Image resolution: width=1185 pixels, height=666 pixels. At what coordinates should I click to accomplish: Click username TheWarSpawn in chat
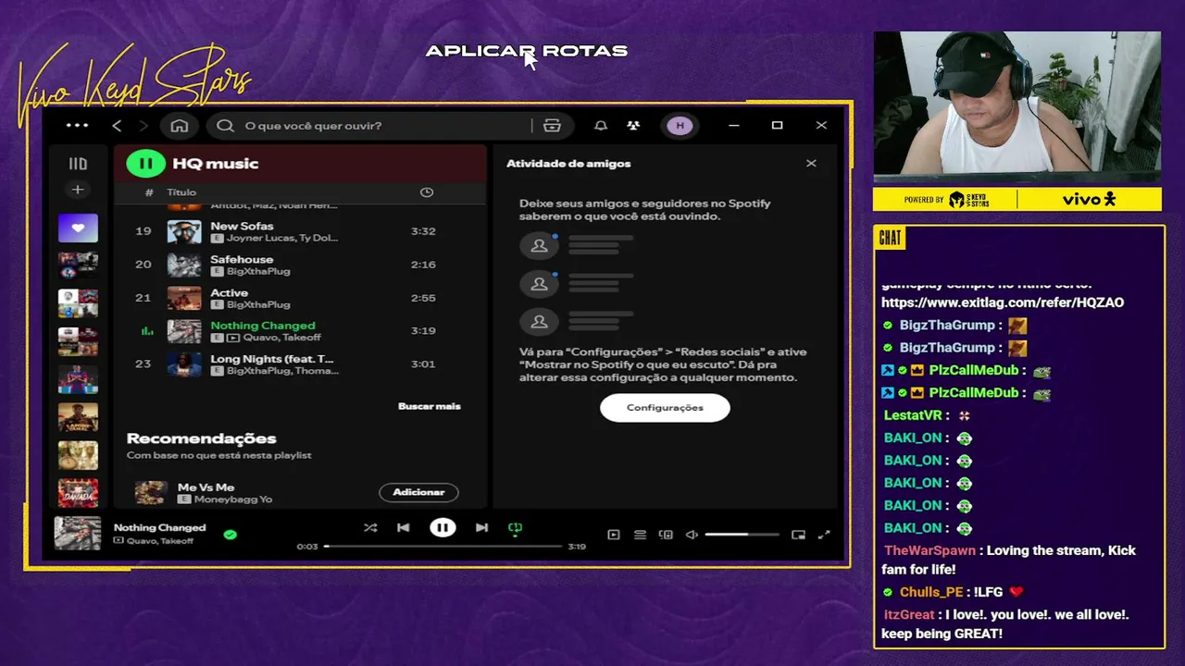click(x=929, y=550)
